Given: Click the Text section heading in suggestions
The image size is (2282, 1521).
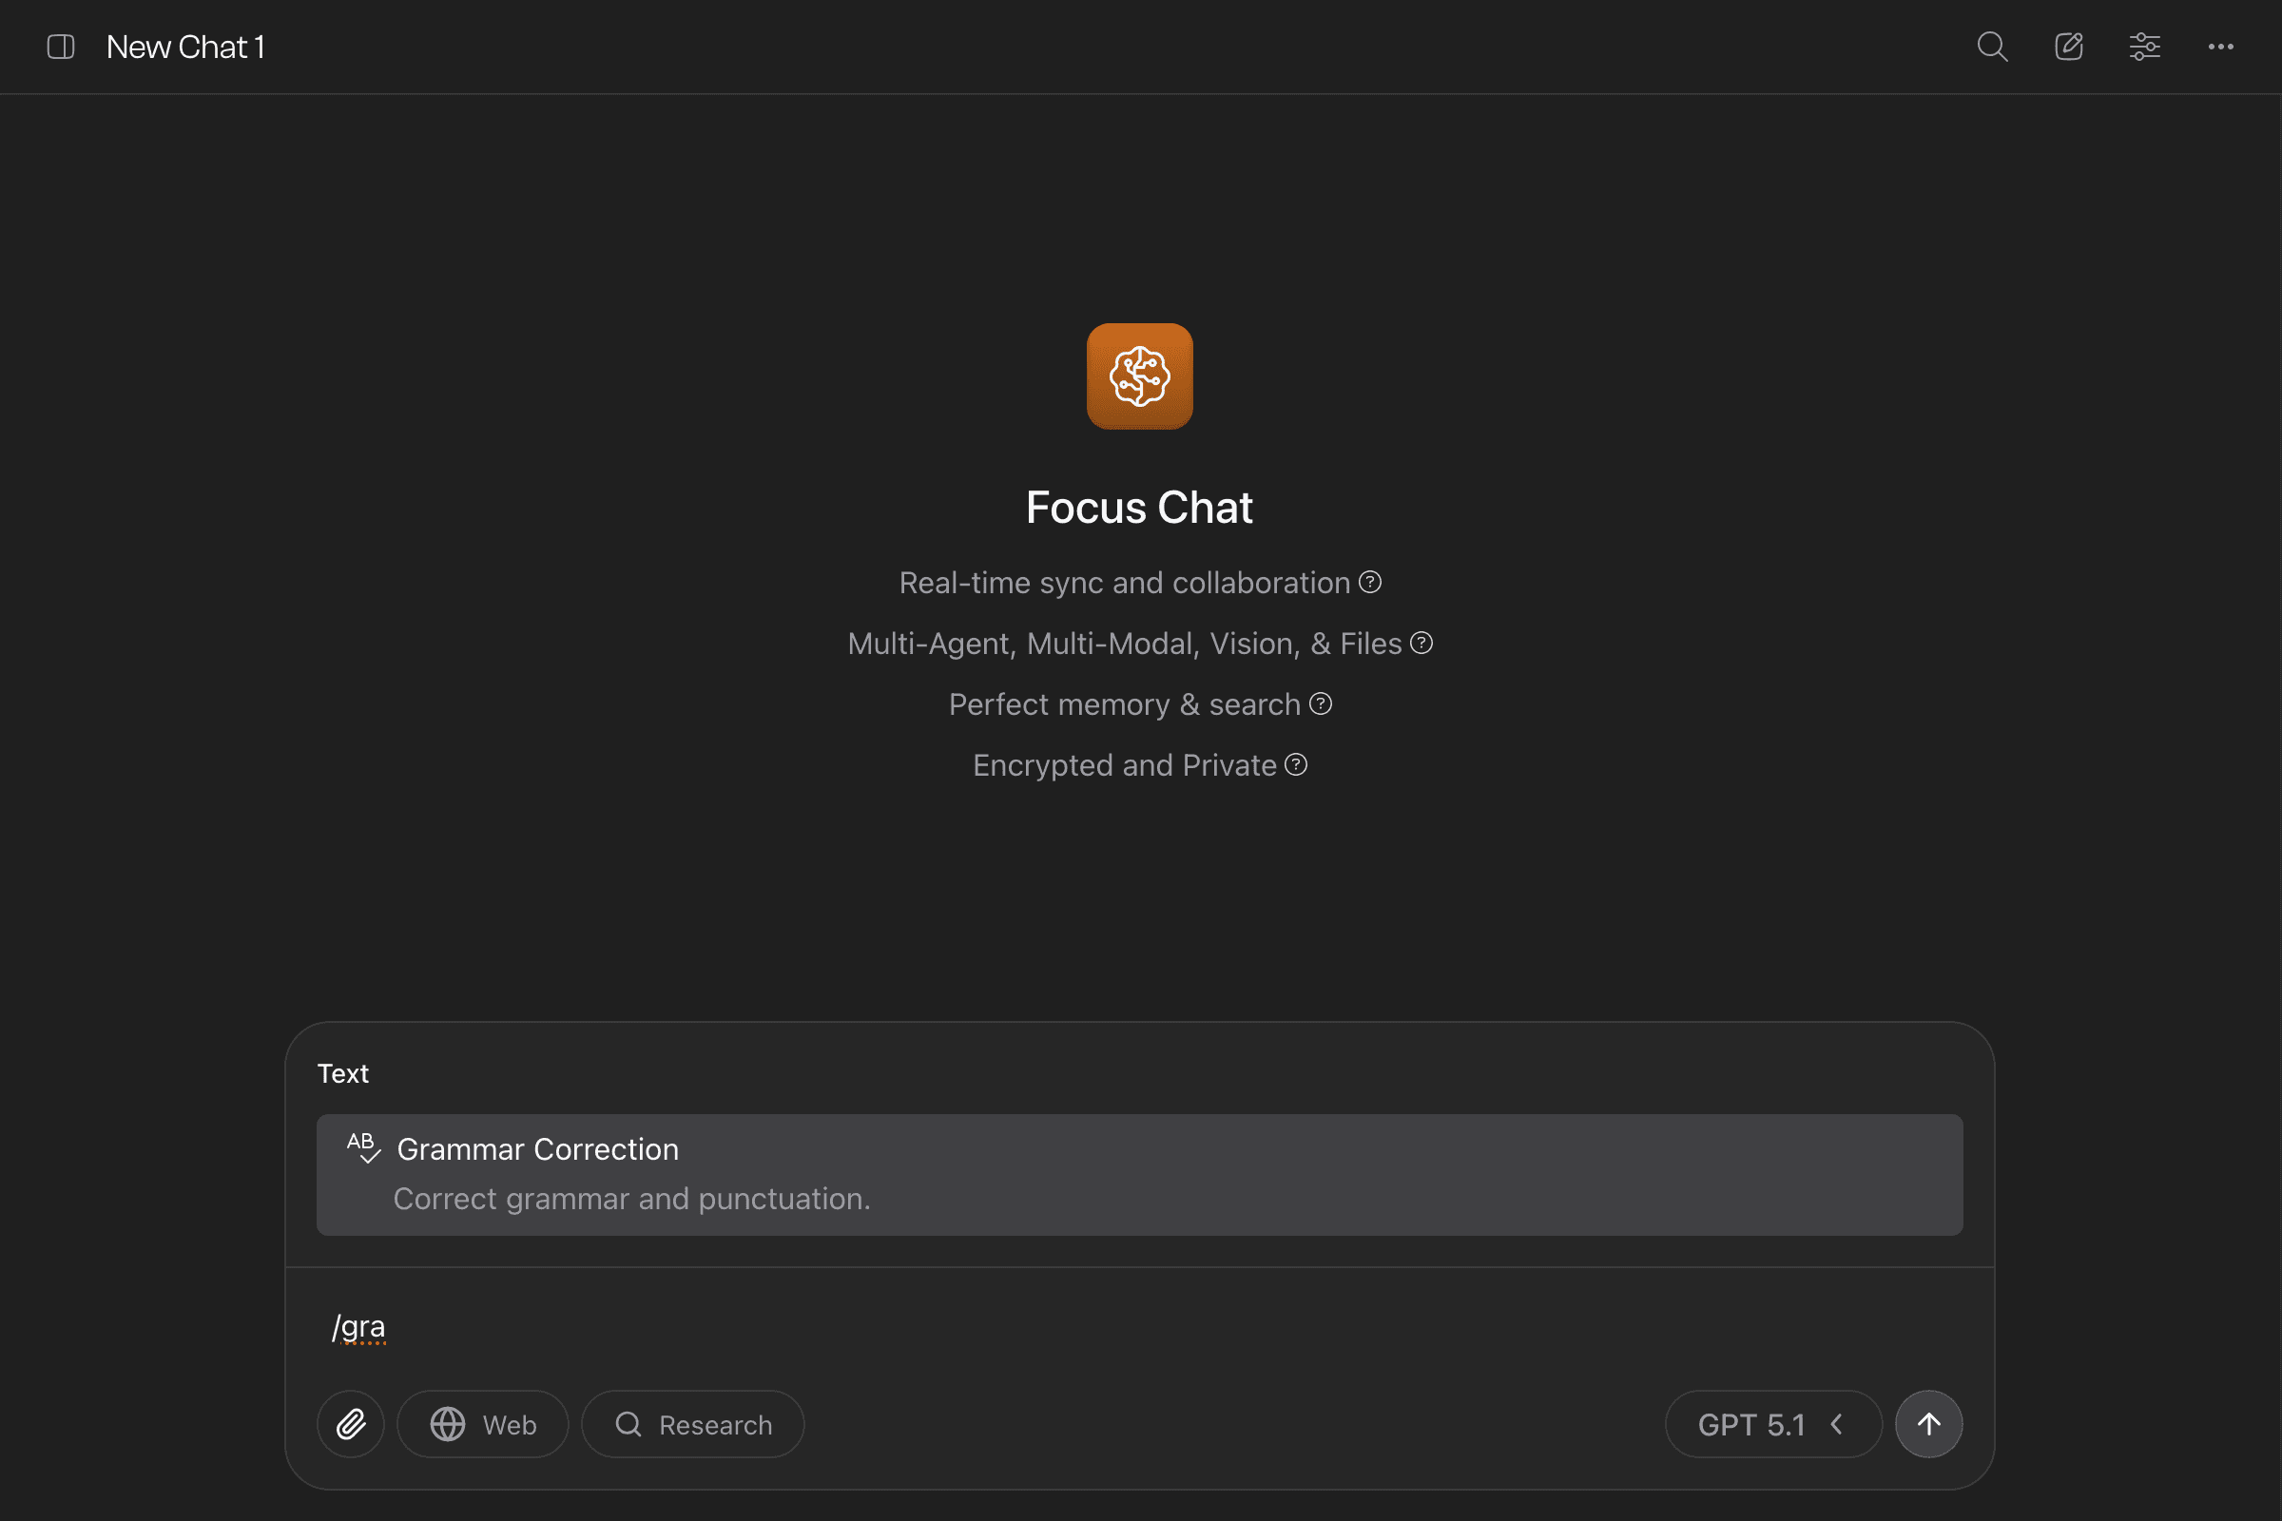Looking at the screenshot, I should point(342,1073).
